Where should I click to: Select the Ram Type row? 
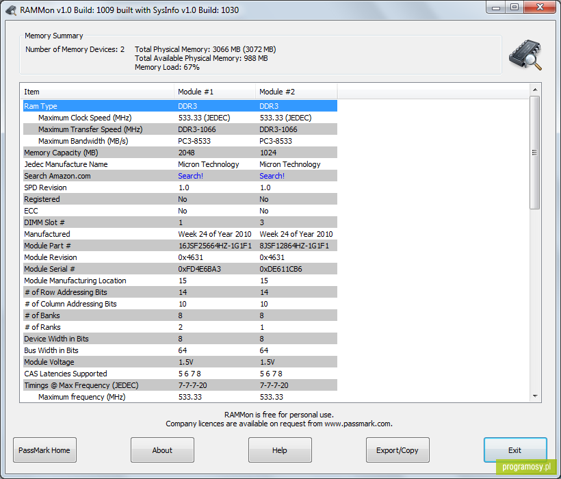click(x=181, y=106)
